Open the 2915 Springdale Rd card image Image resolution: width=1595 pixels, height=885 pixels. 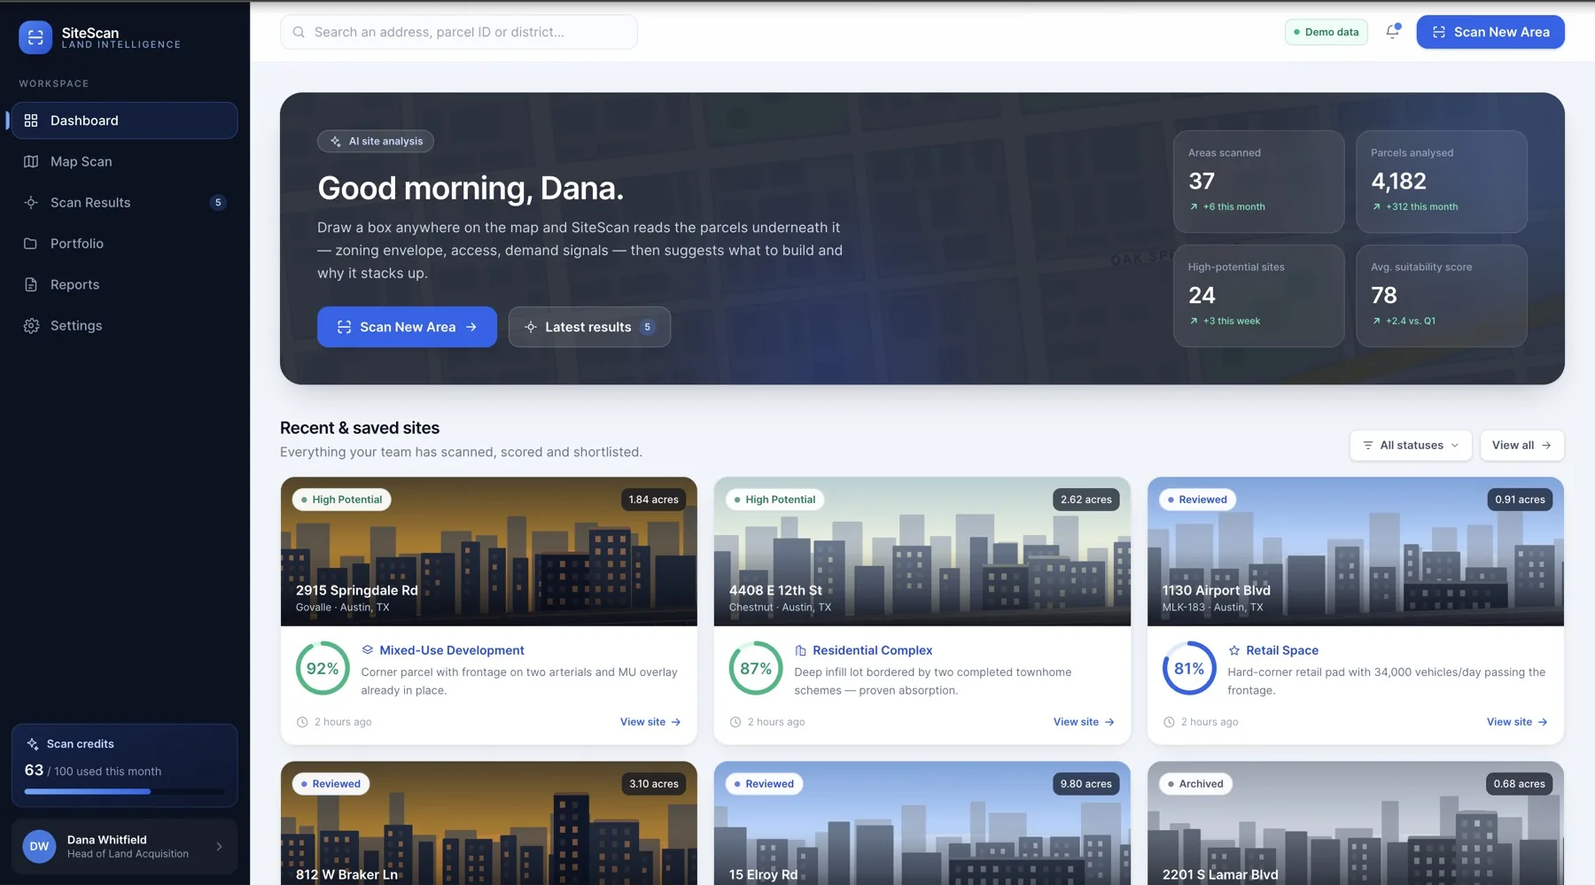pos(488,552)
